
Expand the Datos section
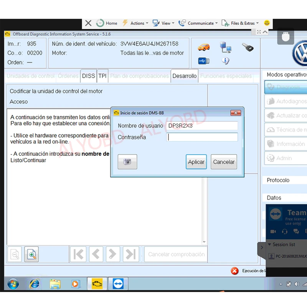(x=284, y=198)
